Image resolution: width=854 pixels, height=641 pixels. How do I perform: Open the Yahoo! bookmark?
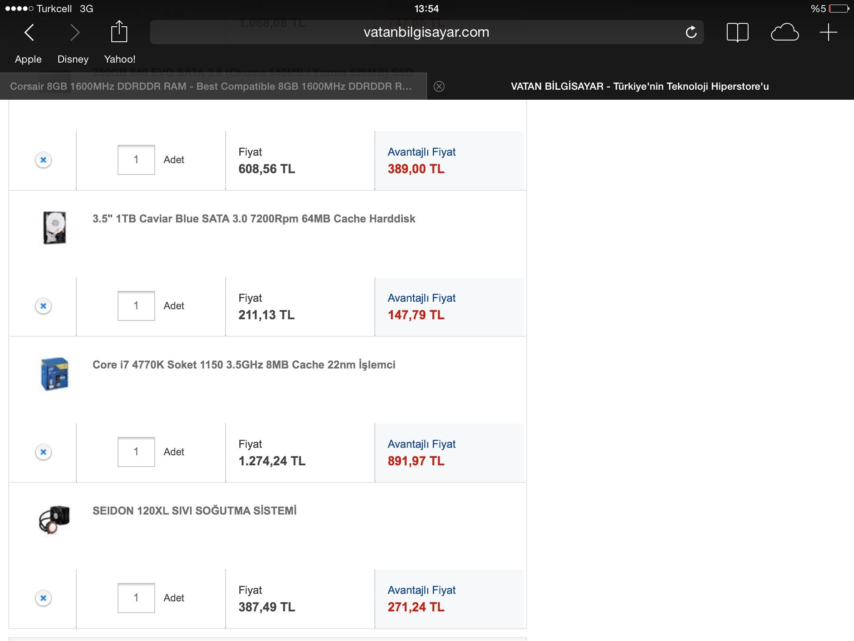coord(120,59)
